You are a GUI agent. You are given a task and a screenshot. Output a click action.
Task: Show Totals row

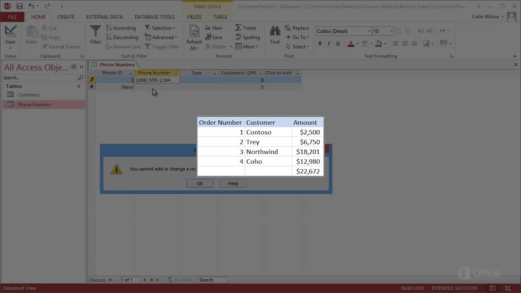click(246, 28)
